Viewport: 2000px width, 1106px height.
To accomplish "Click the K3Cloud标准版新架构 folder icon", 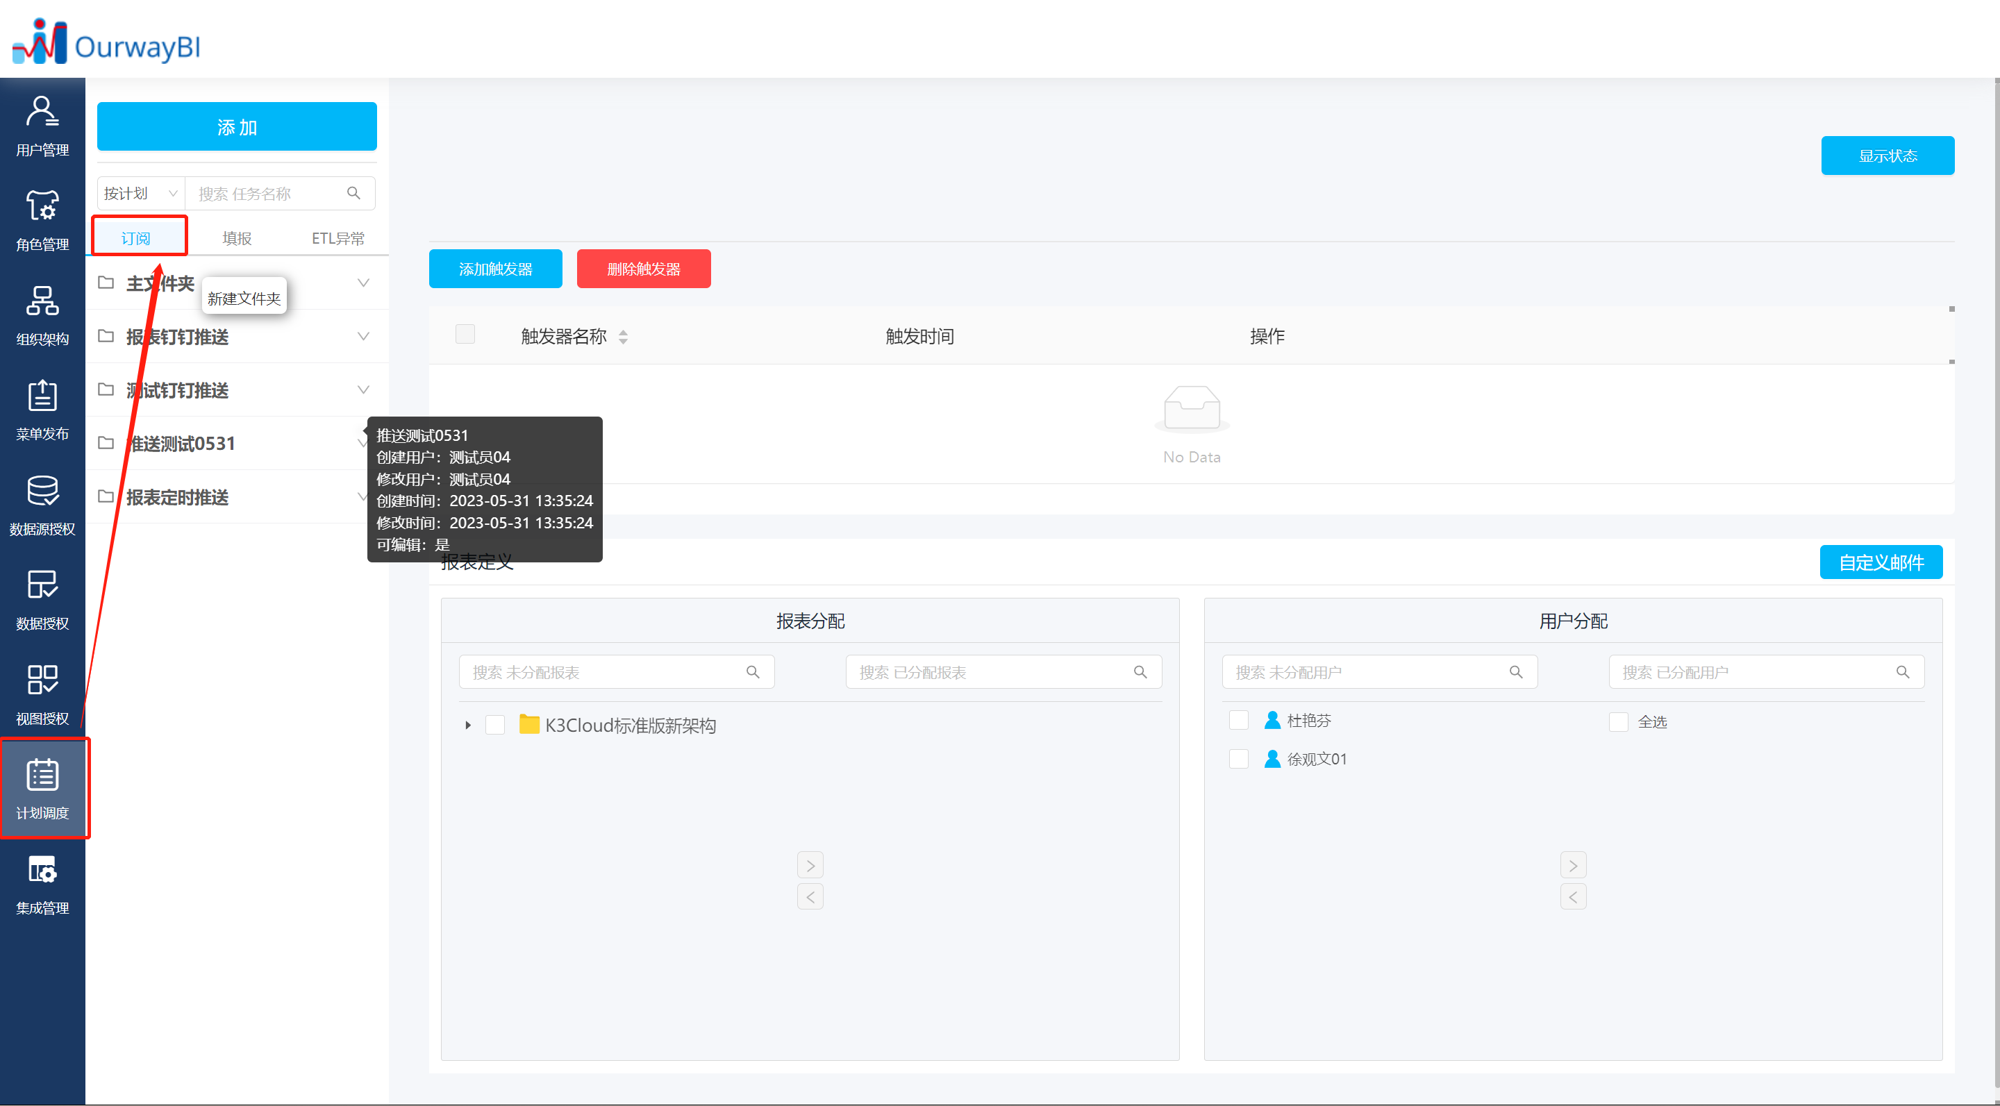I will [529, 725].
